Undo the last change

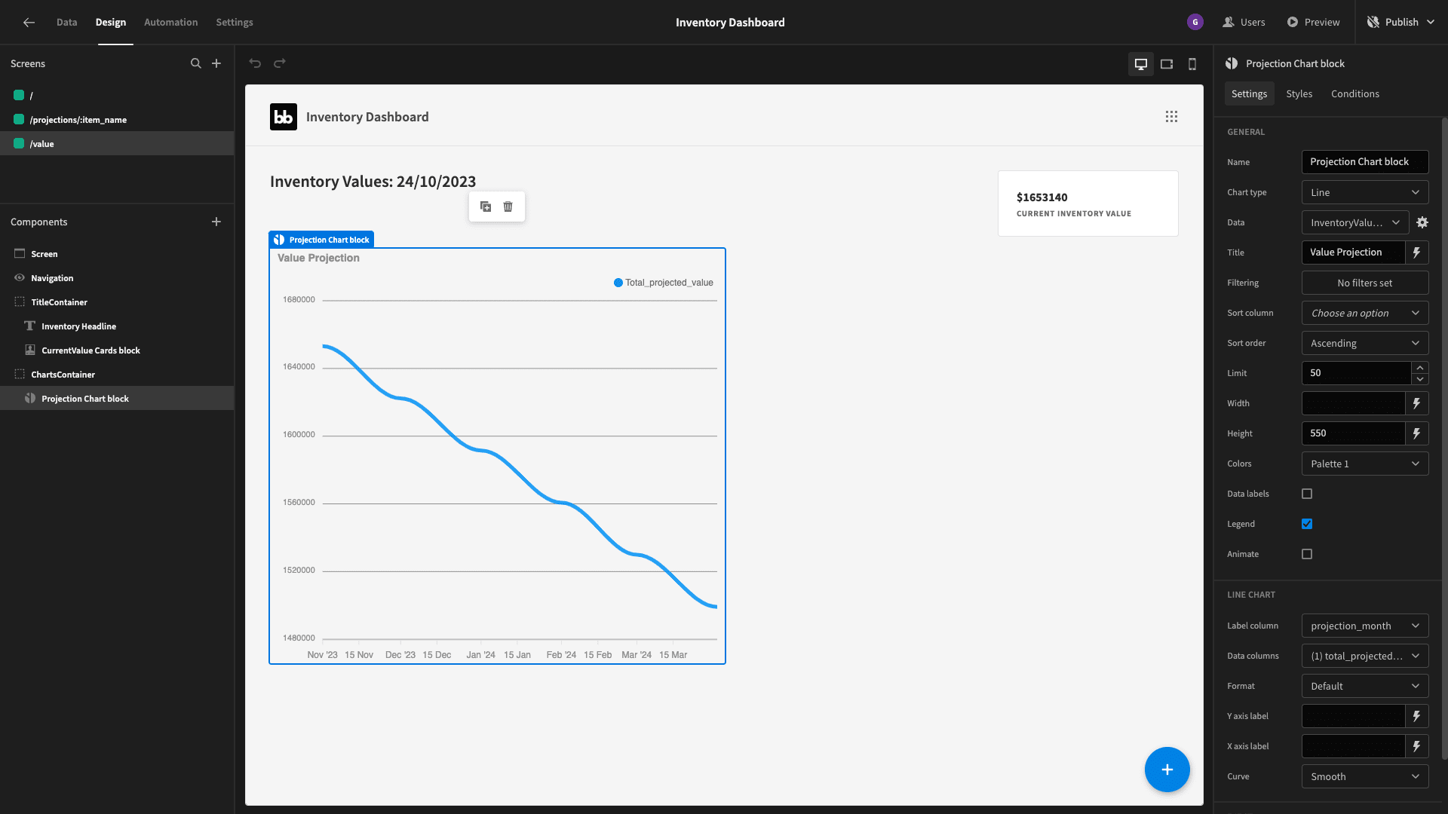(x=255, y=63)
